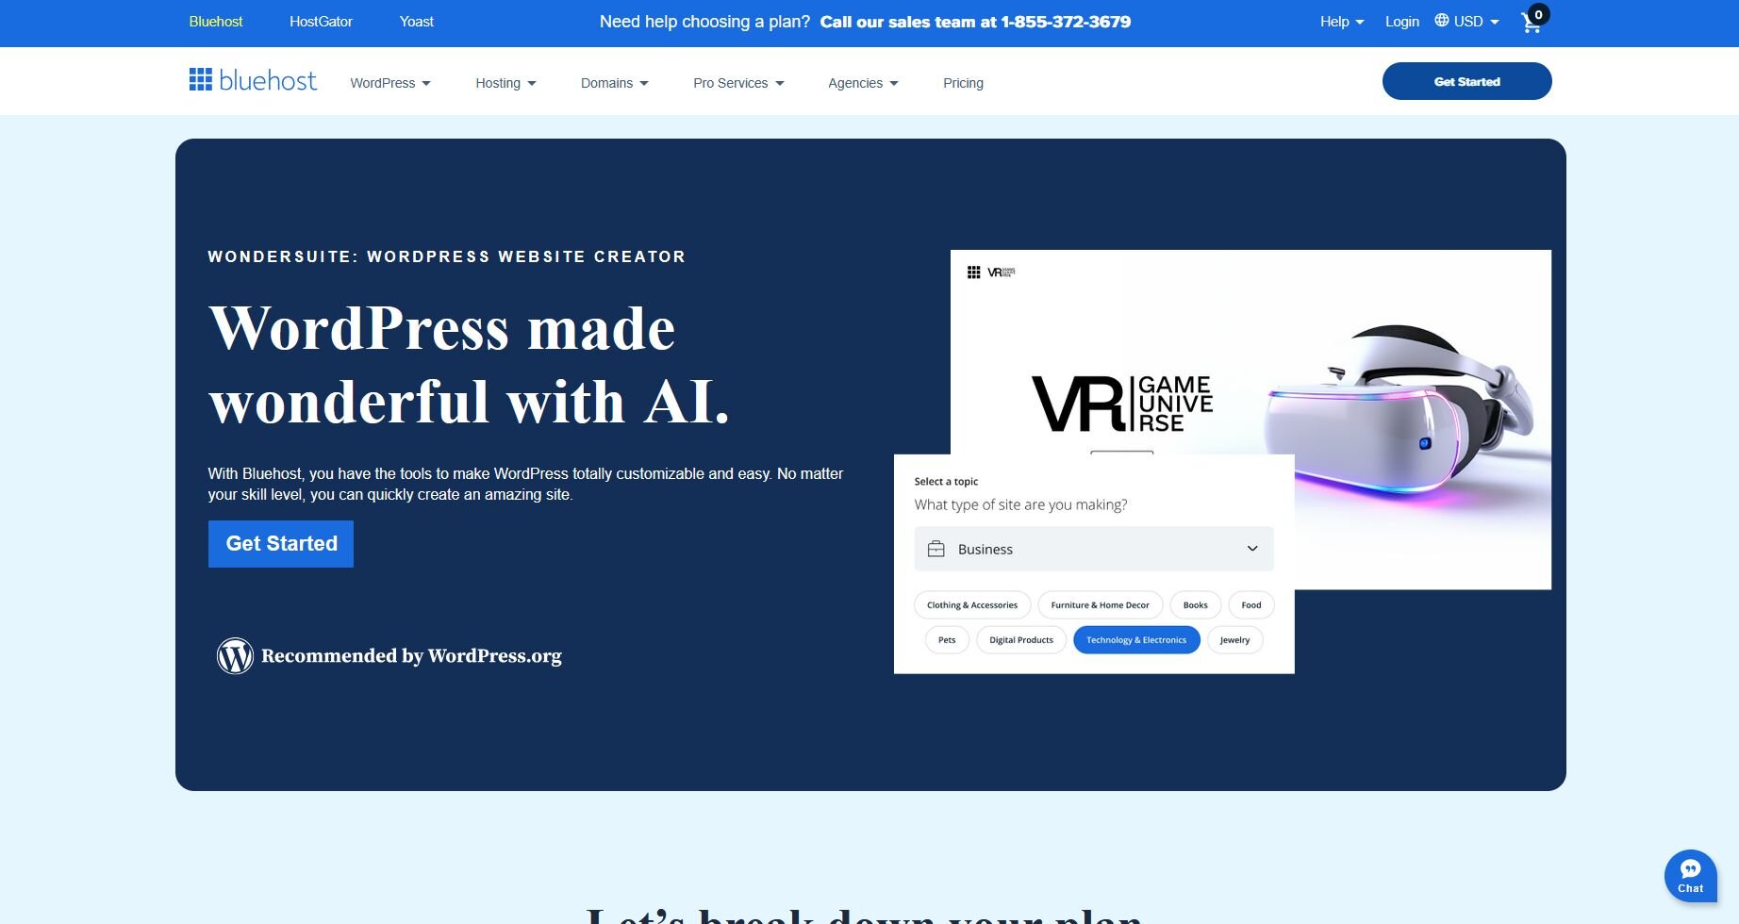Expand the Domains menu
Screen dimensions: 1739x924
tap(615, 83)
